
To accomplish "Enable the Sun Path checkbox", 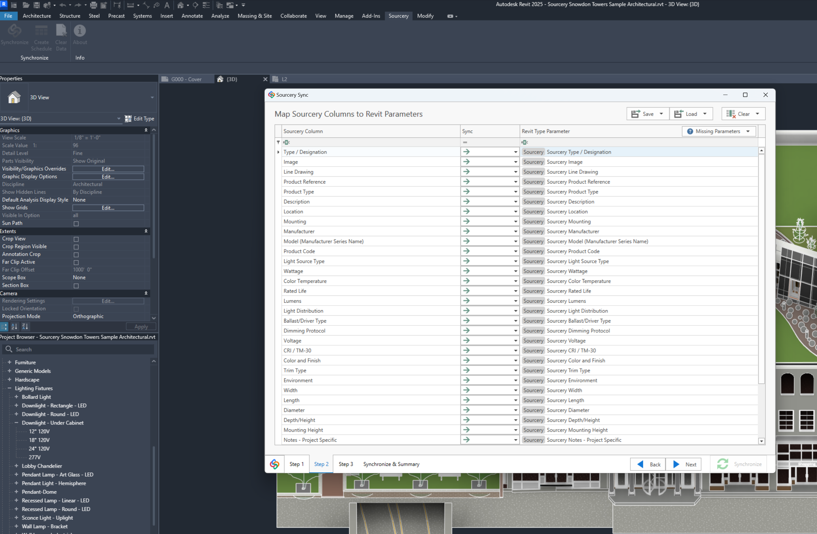I will pyautogui.click(x=76, y=224).
